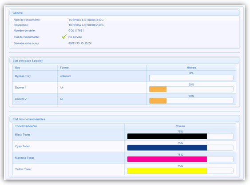Screen dimensions: 250x185
Task: Click the Magenta Toner row label
Action: pos(24,158)
